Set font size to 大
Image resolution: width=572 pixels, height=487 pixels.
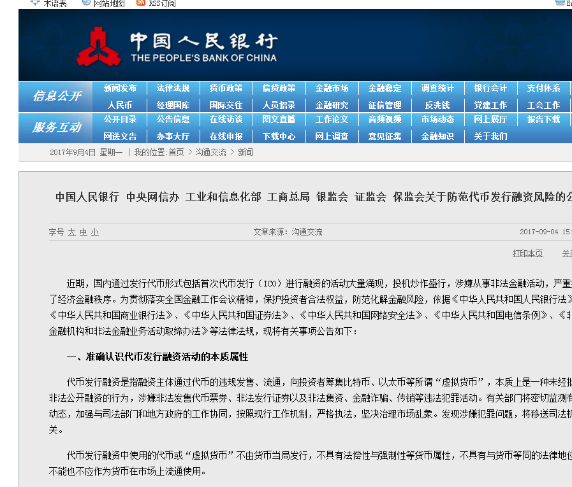(x=72, y=232)
